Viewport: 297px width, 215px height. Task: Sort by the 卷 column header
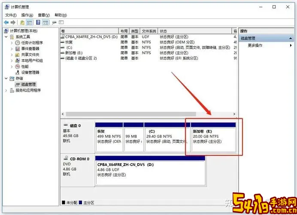89,31
